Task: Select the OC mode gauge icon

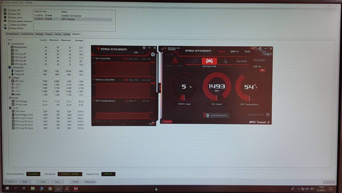Action: [x=194, y=61]
